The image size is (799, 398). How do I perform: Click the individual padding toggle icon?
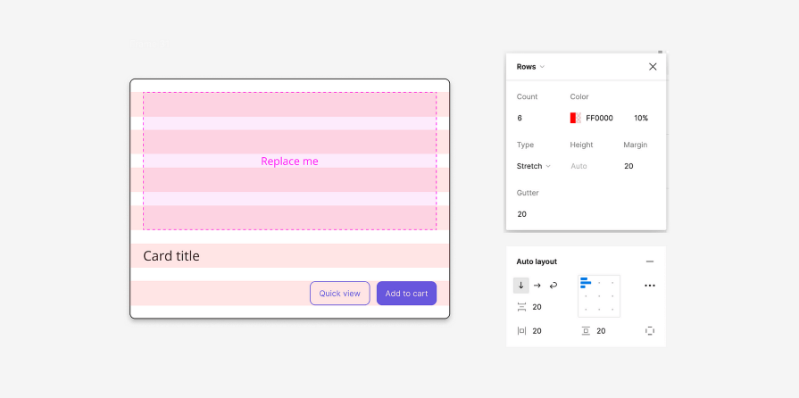click(650, 331)
